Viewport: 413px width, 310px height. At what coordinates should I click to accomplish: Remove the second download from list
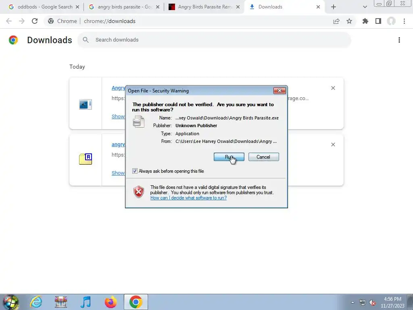[333, 145]
